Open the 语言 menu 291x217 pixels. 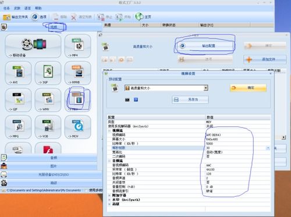(27, 8)
